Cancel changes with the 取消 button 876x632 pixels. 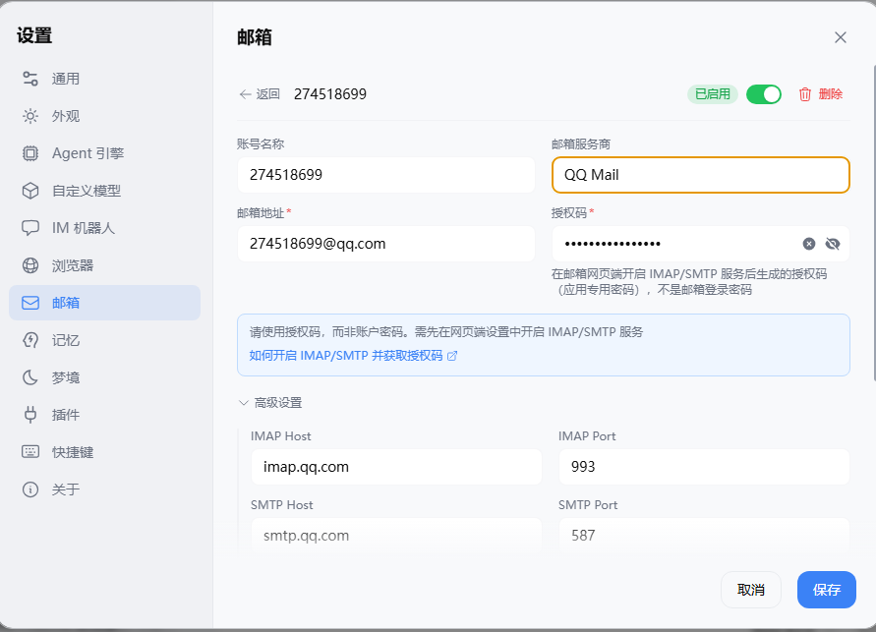(x=751, y=590)
